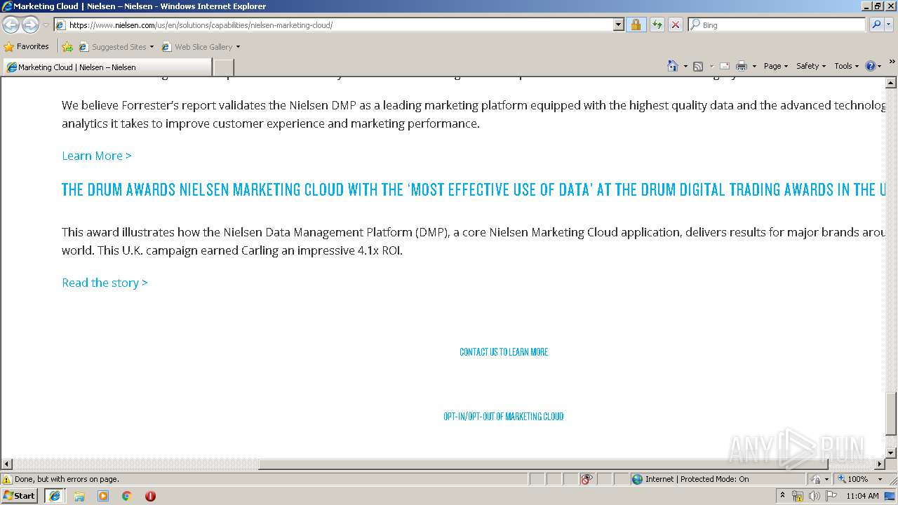Open the Windows Start menu
Screen dimensions: 898x505
coord(20,496)
